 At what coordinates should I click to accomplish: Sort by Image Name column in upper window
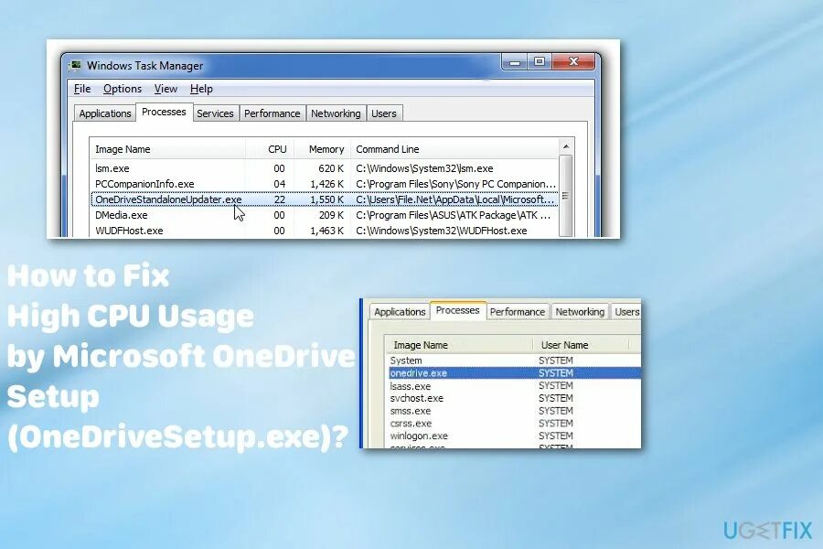[x=167, y=149]
